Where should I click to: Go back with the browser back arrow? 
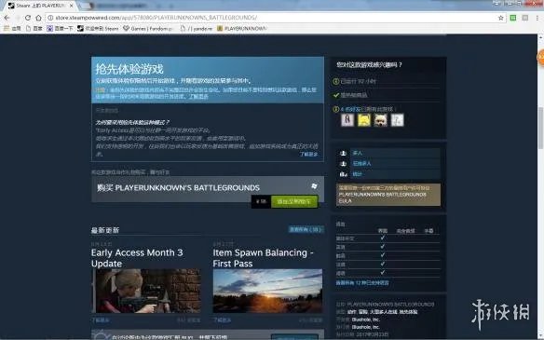pos(7,18)
